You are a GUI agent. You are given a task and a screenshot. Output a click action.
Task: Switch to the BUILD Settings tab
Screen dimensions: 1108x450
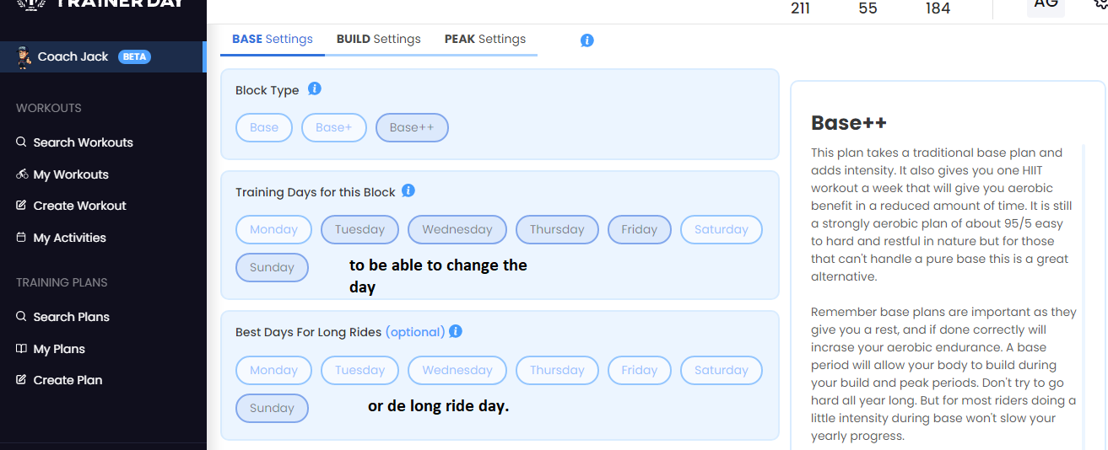coord(379,39)
